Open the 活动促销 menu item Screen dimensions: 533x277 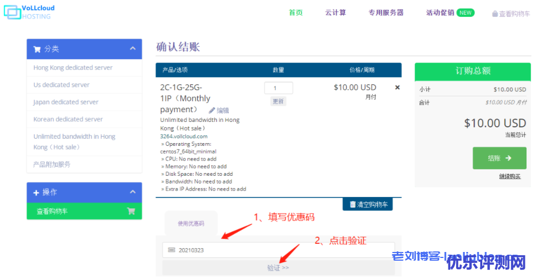440,13
